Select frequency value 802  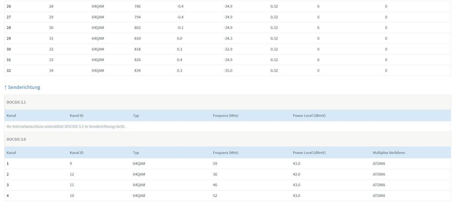click(x=138, y=28)
